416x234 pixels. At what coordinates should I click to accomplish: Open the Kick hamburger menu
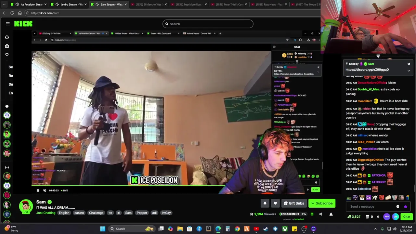pyautogui.click(x=7, y=24)
